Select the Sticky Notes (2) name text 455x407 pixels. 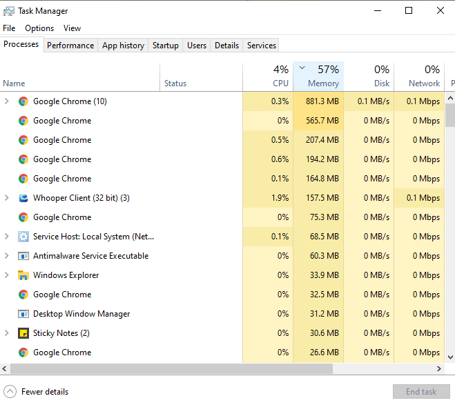tap(61, 333)
